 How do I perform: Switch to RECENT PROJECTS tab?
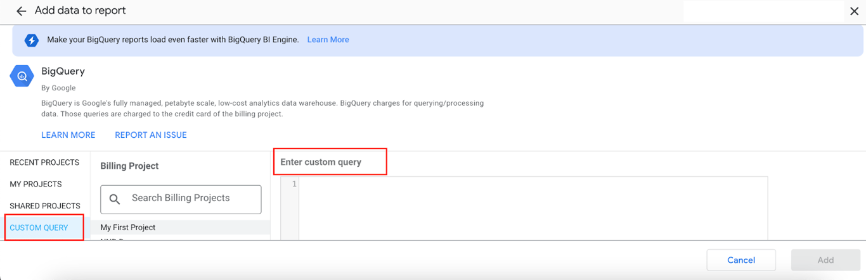[44, 162]
